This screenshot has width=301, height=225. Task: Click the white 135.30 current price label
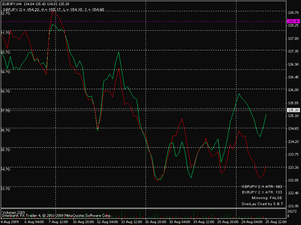(x=293, y=110)
